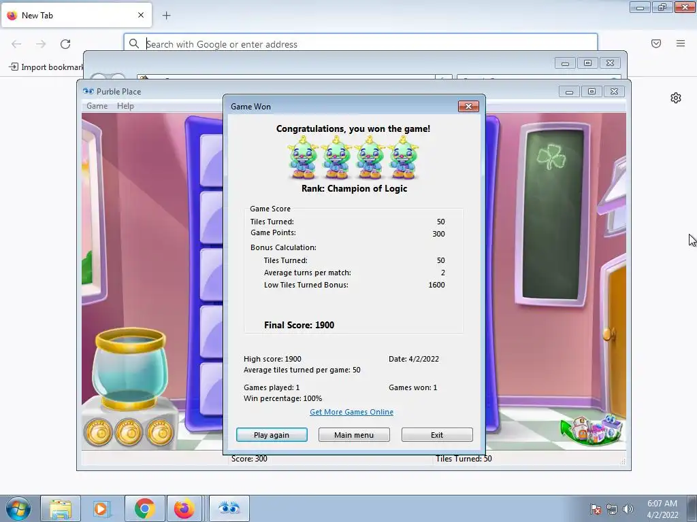Maximize the Purble Place window
The width and height of the screenshot is (697, 522).
click(591, 92)
